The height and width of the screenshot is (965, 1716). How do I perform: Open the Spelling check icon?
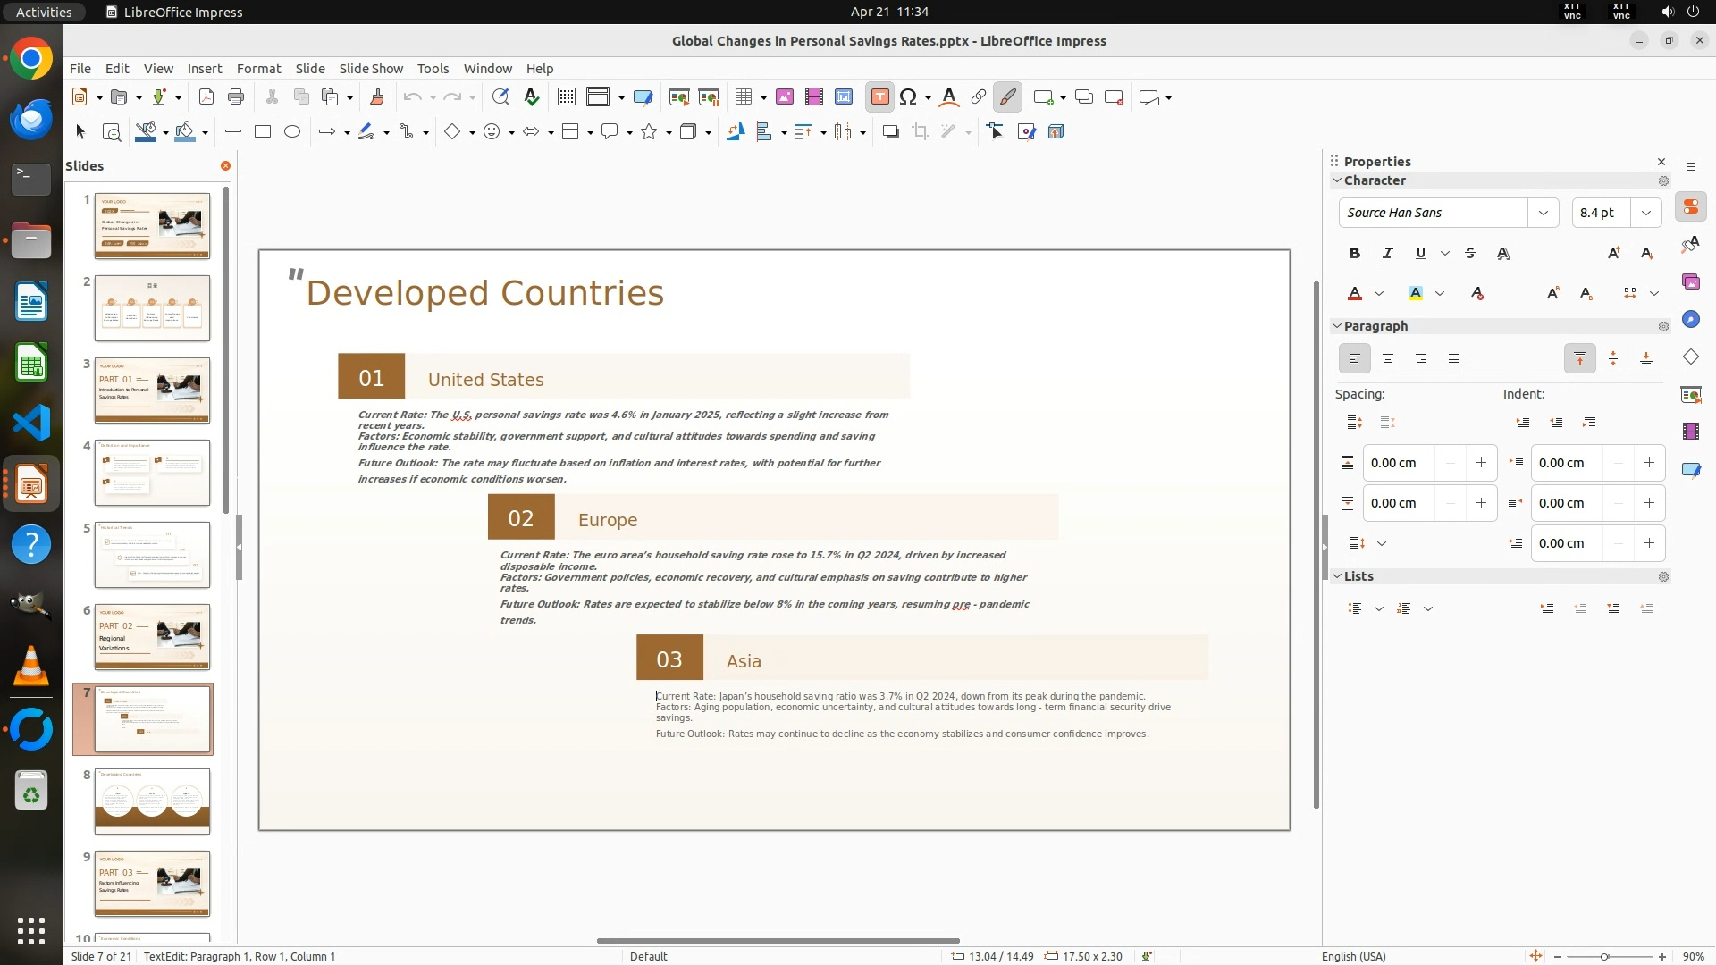coord(532,97)
